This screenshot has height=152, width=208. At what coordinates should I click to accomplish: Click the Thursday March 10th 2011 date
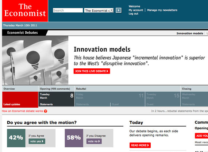[20, 25]
